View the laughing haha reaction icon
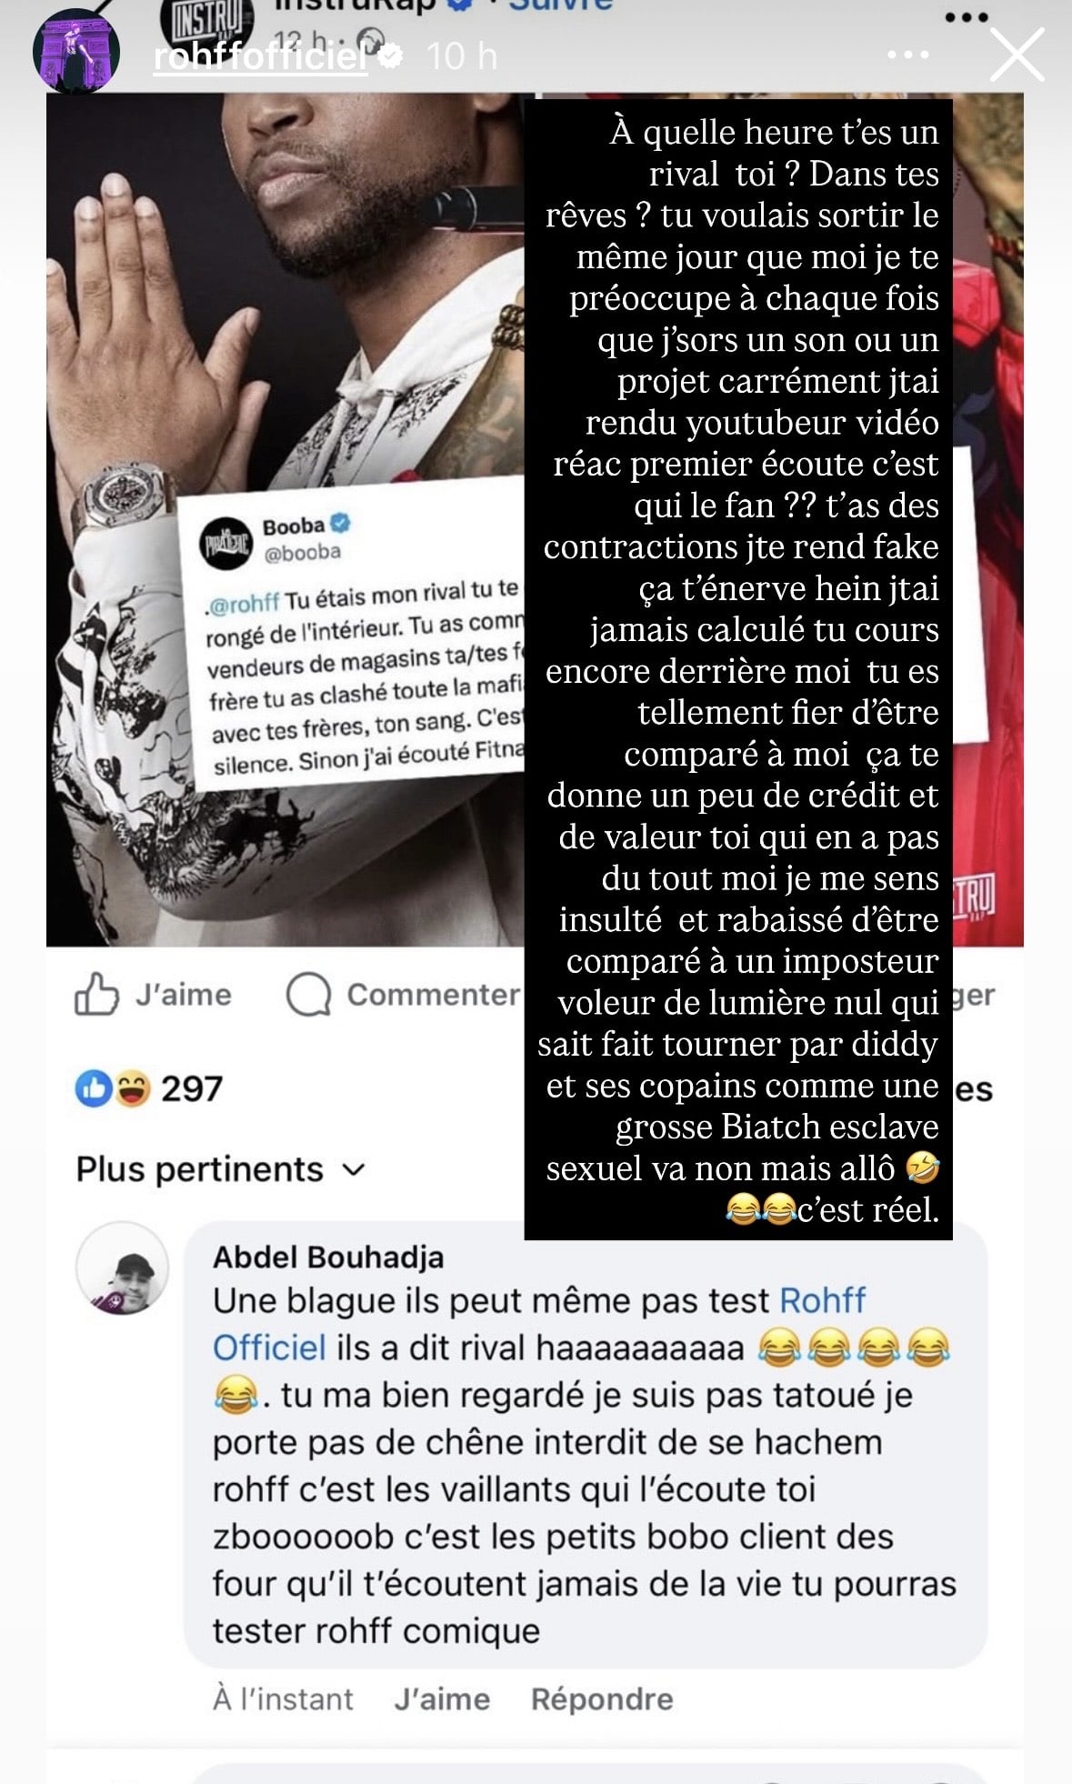This screenshot has height=1784, width=1072. (133, 1087)
